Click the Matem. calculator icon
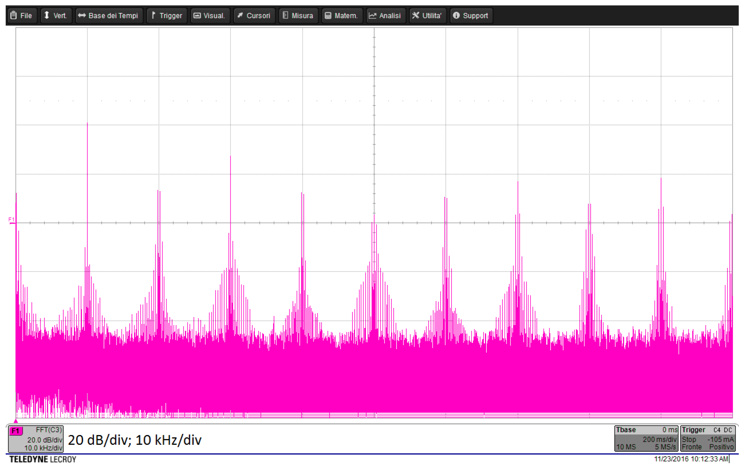Screen dimensions: 745x471 328,15
